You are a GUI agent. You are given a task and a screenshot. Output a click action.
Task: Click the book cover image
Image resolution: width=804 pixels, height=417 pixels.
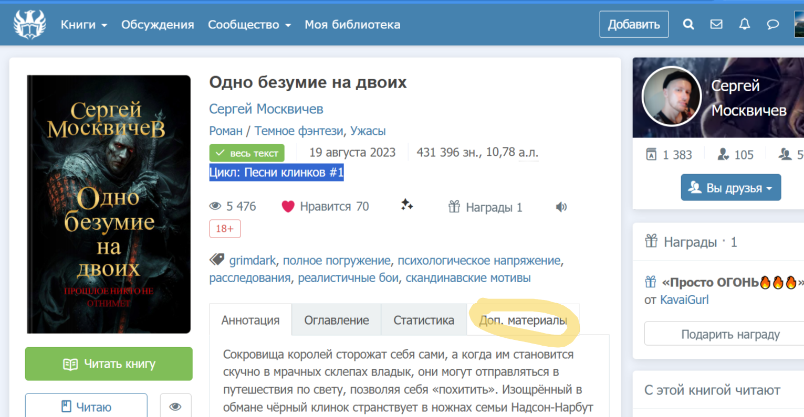pyautogui.click(x=109, y=204)
